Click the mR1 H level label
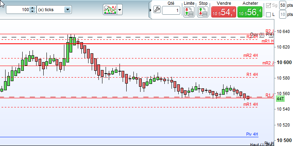Screen dimensions: 293x146 tap(268, 41)
